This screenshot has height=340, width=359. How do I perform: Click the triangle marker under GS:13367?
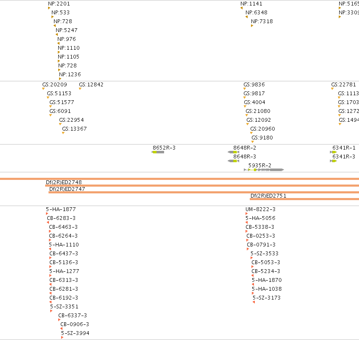tap(63, 133)
